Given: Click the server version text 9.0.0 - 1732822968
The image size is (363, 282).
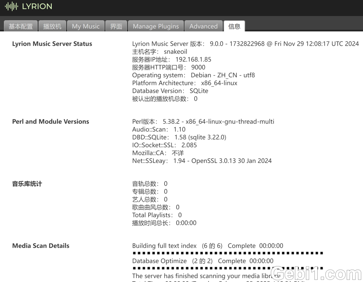Looking at the screenshot, I should point(237,44).
